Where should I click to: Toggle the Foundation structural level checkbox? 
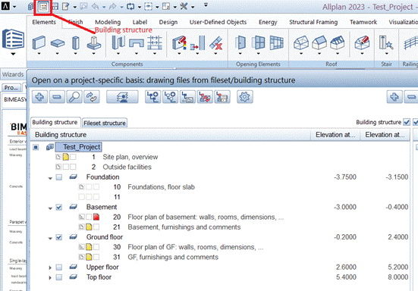coord(59,177)
